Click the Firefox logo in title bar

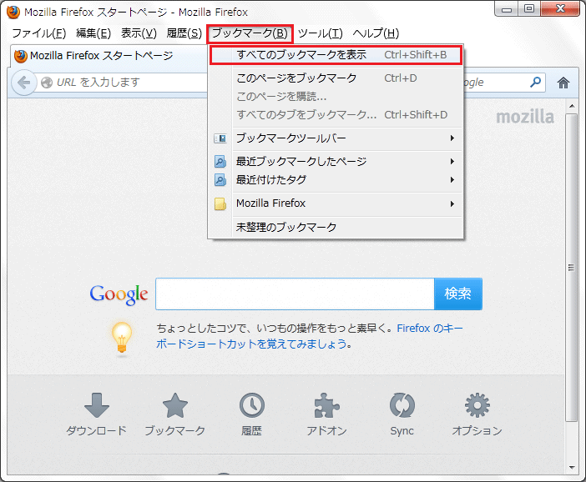(x=13, y=12)
